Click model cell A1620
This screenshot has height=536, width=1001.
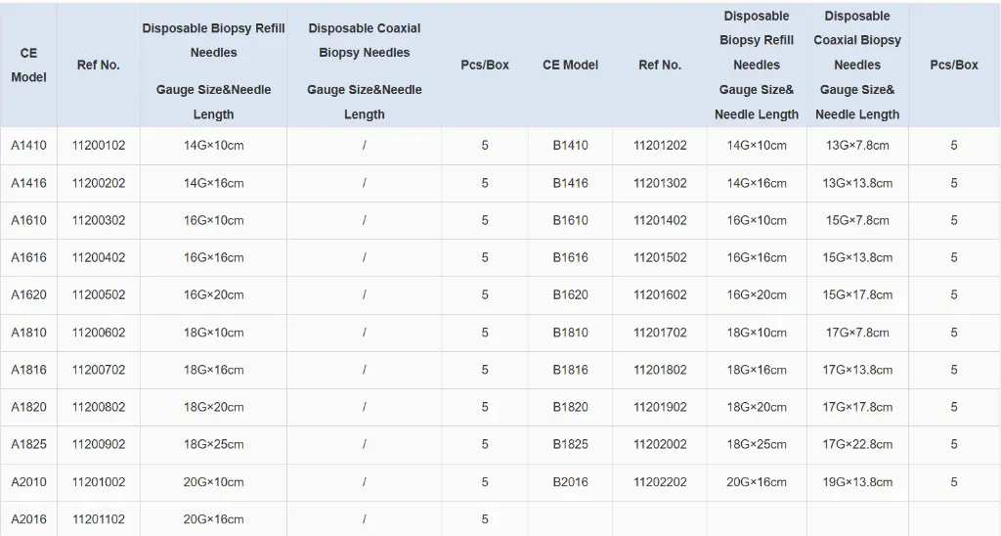tap(28, 294)
